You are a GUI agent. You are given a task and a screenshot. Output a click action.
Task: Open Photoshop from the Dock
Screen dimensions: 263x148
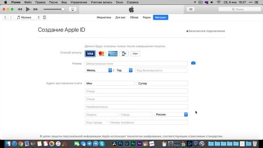click(x=120, y=143)
